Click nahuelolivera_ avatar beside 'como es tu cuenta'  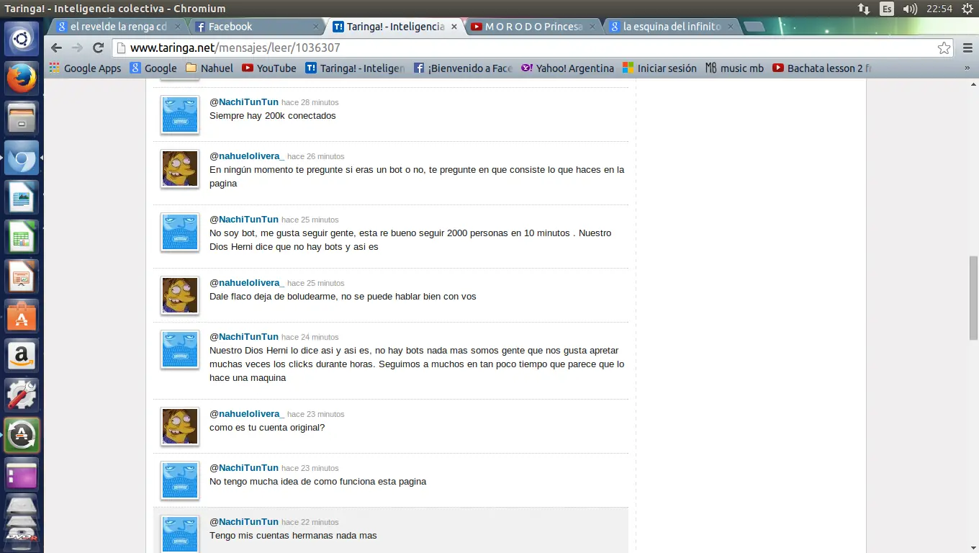180,426
